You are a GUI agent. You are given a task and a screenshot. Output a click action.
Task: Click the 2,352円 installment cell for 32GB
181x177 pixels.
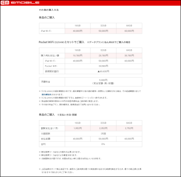pos(104,128)
